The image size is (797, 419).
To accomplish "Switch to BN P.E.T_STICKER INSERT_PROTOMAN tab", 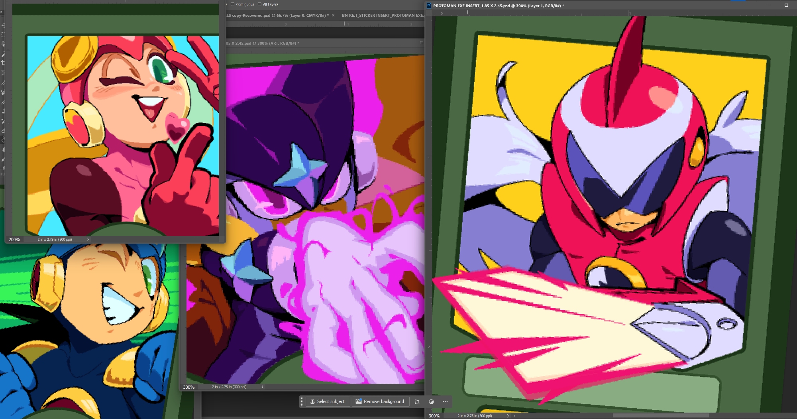I will coord(382,16).
